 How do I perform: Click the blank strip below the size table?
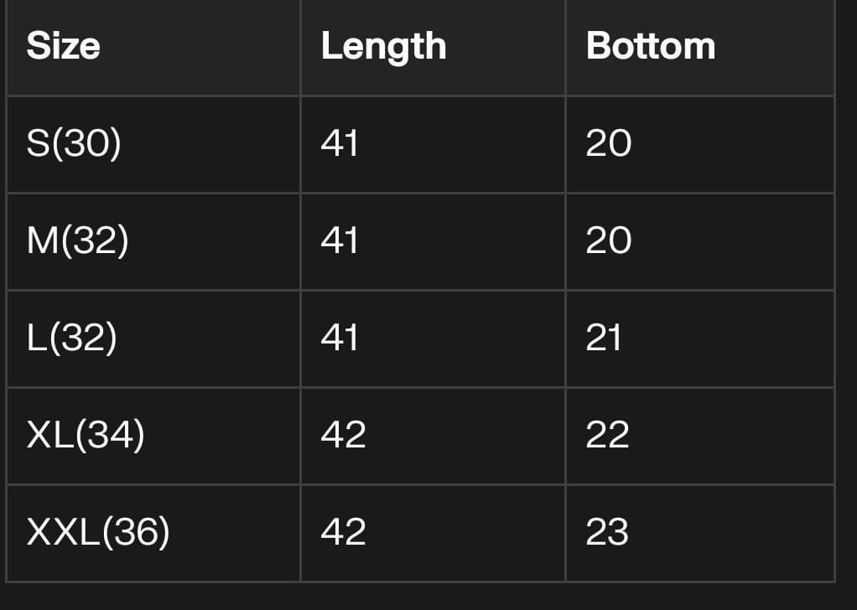point(419,596)
